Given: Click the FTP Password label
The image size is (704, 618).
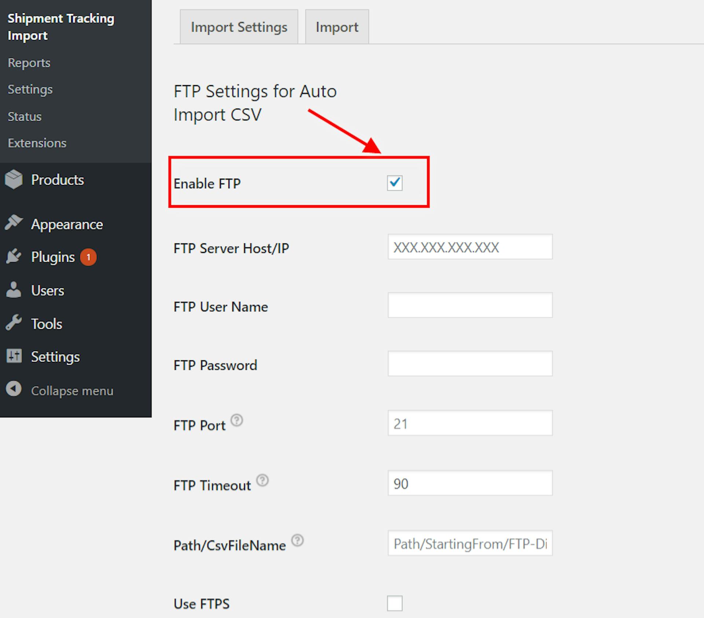Looking at the screenshot, I should click(216, 365).
